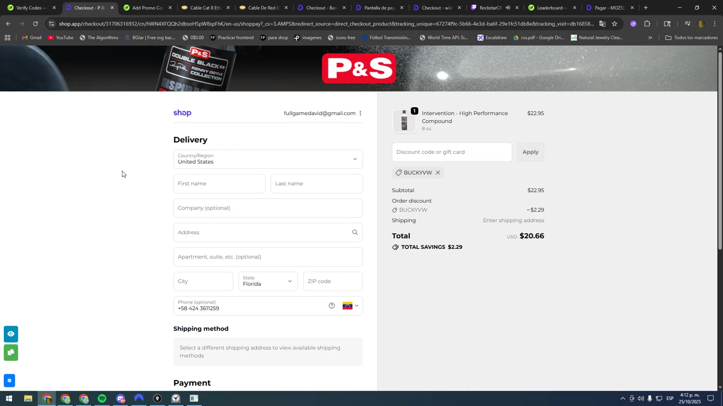Switch to the Cable Cat 8 tab

tap(205, 8)
